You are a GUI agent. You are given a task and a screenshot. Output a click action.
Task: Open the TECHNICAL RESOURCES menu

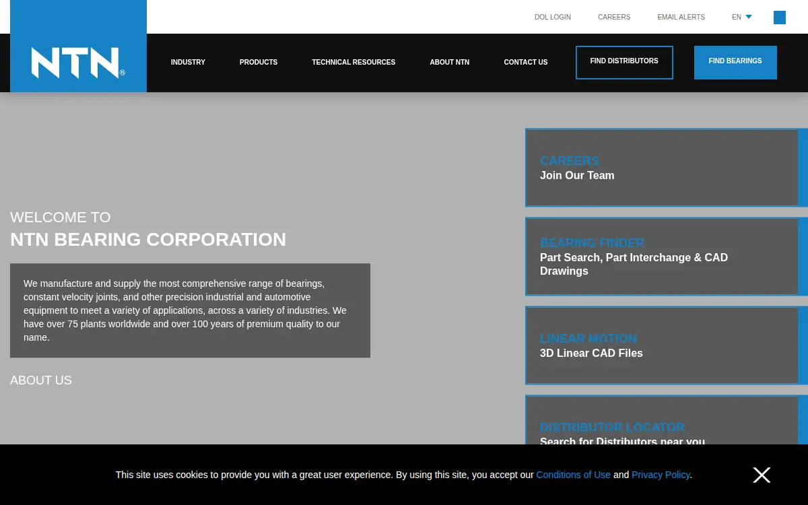353,62
